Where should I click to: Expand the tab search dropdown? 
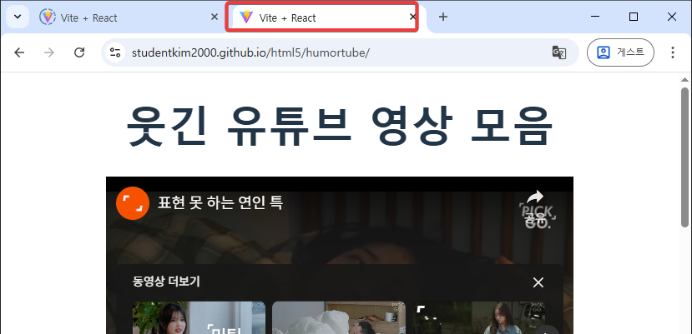[18, 17]
